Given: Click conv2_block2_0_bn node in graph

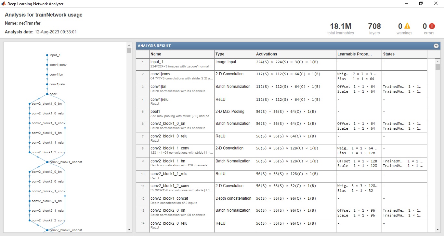Looking at the screenshot, I should coord(29,172).
